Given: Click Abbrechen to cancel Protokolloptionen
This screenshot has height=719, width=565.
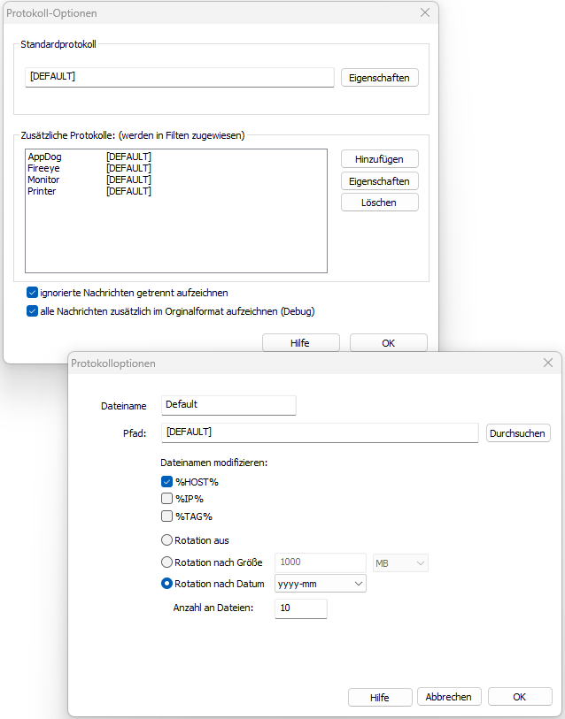Looking at the screenshot, I should pyautogui.click(x=449, y=697).
